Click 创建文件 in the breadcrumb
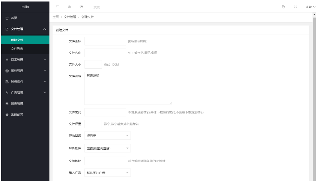 coord(87,17)
